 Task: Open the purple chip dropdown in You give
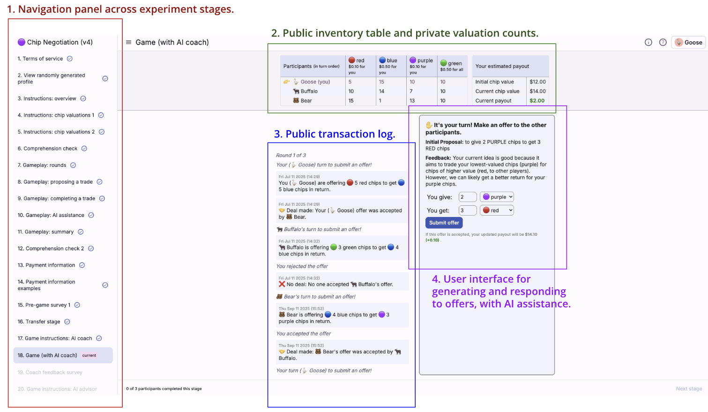497,197
